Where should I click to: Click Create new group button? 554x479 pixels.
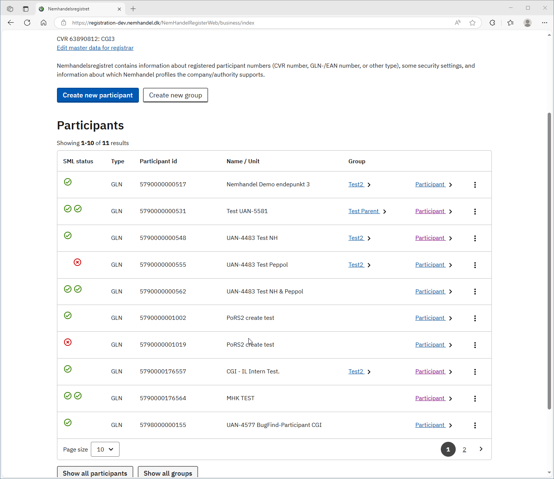coord(175,95)
